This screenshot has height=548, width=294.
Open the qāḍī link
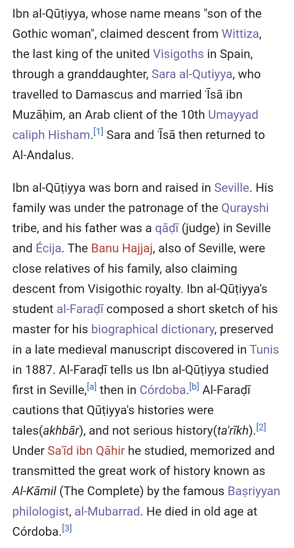167,228
